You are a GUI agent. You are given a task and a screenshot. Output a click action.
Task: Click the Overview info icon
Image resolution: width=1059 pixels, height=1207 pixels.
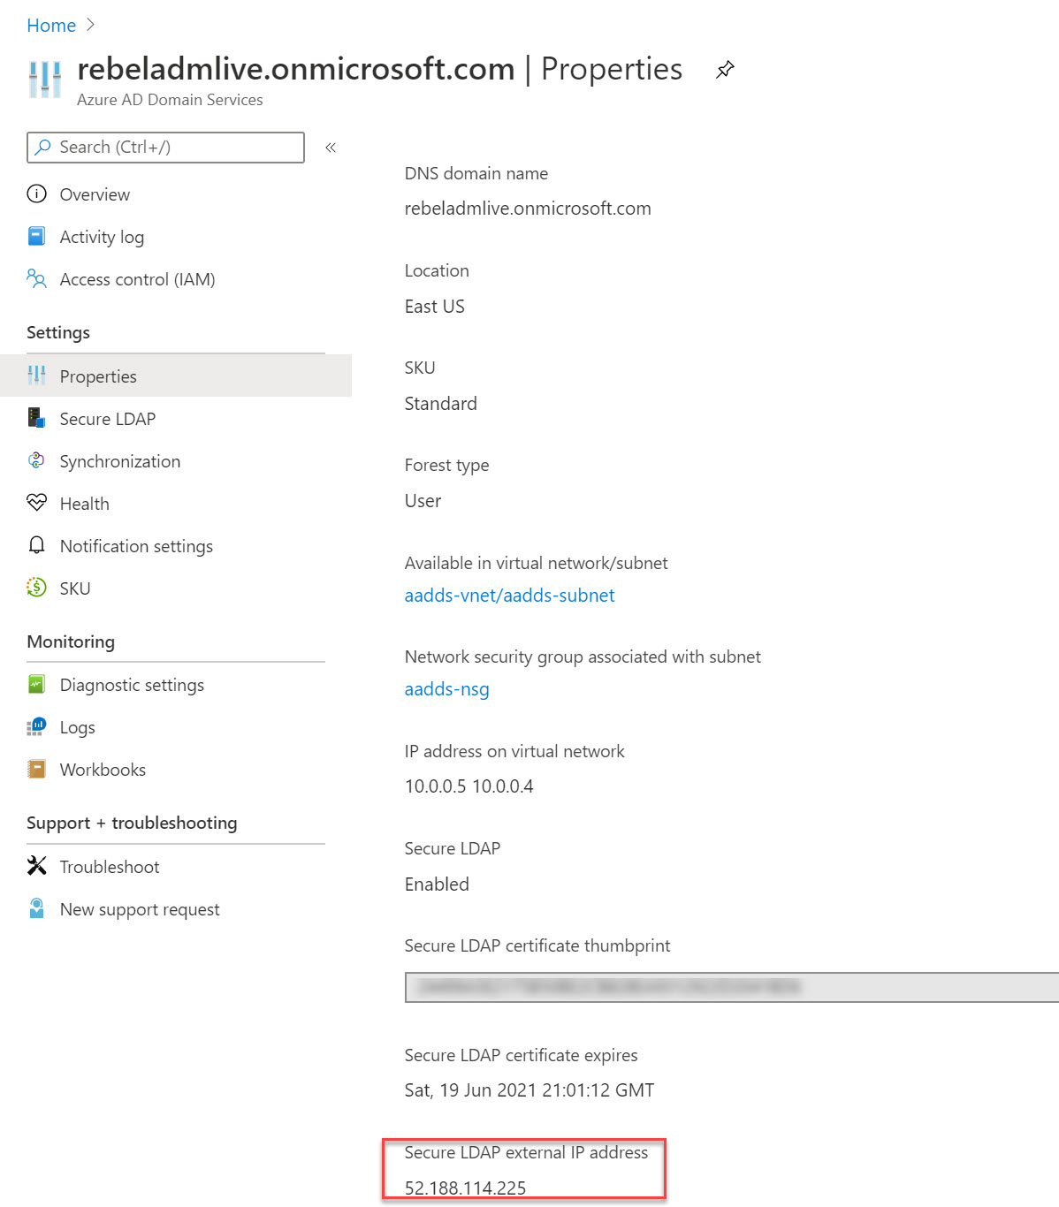[x=36, y=194]
